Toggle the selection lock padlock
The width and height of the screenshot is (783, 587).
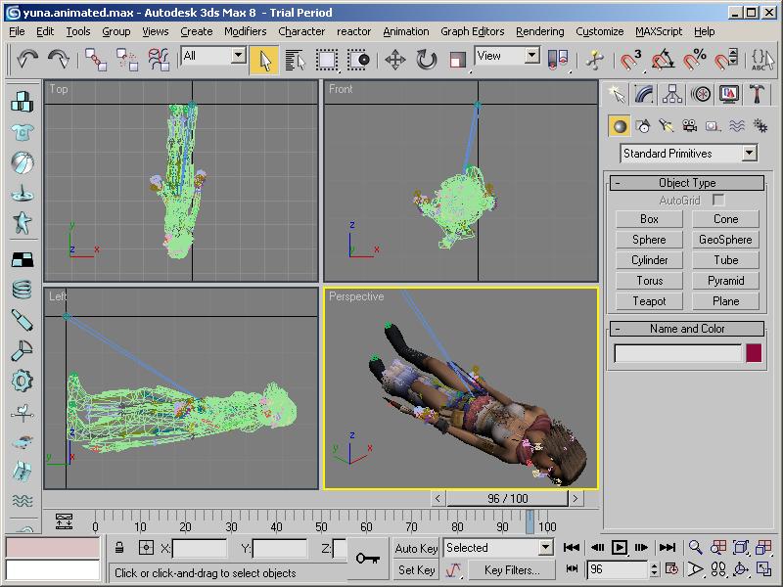point(119,549)
